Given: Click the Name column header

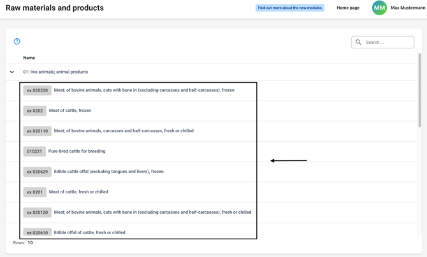Looking at the screenshot, I should tap(29, 58).
